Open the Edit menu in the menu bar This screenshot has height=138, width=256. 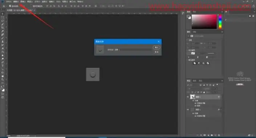[x=16, y=1]
